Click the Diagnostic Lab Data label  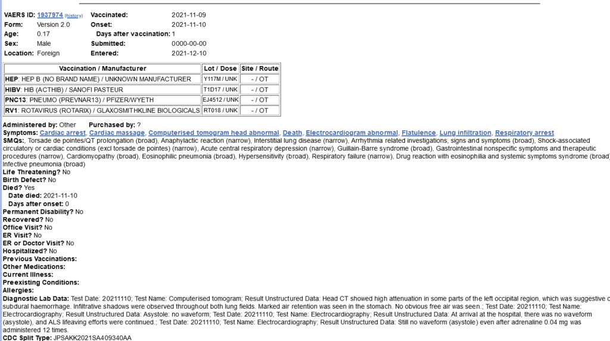click(36, 299)
